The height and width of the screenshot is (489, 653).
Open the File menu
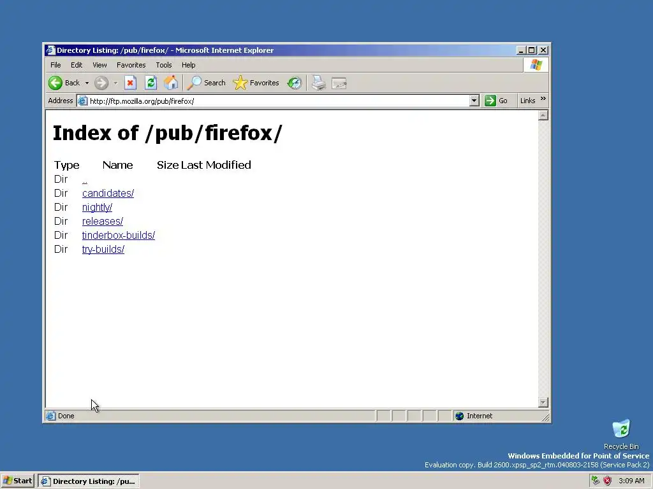55,65
